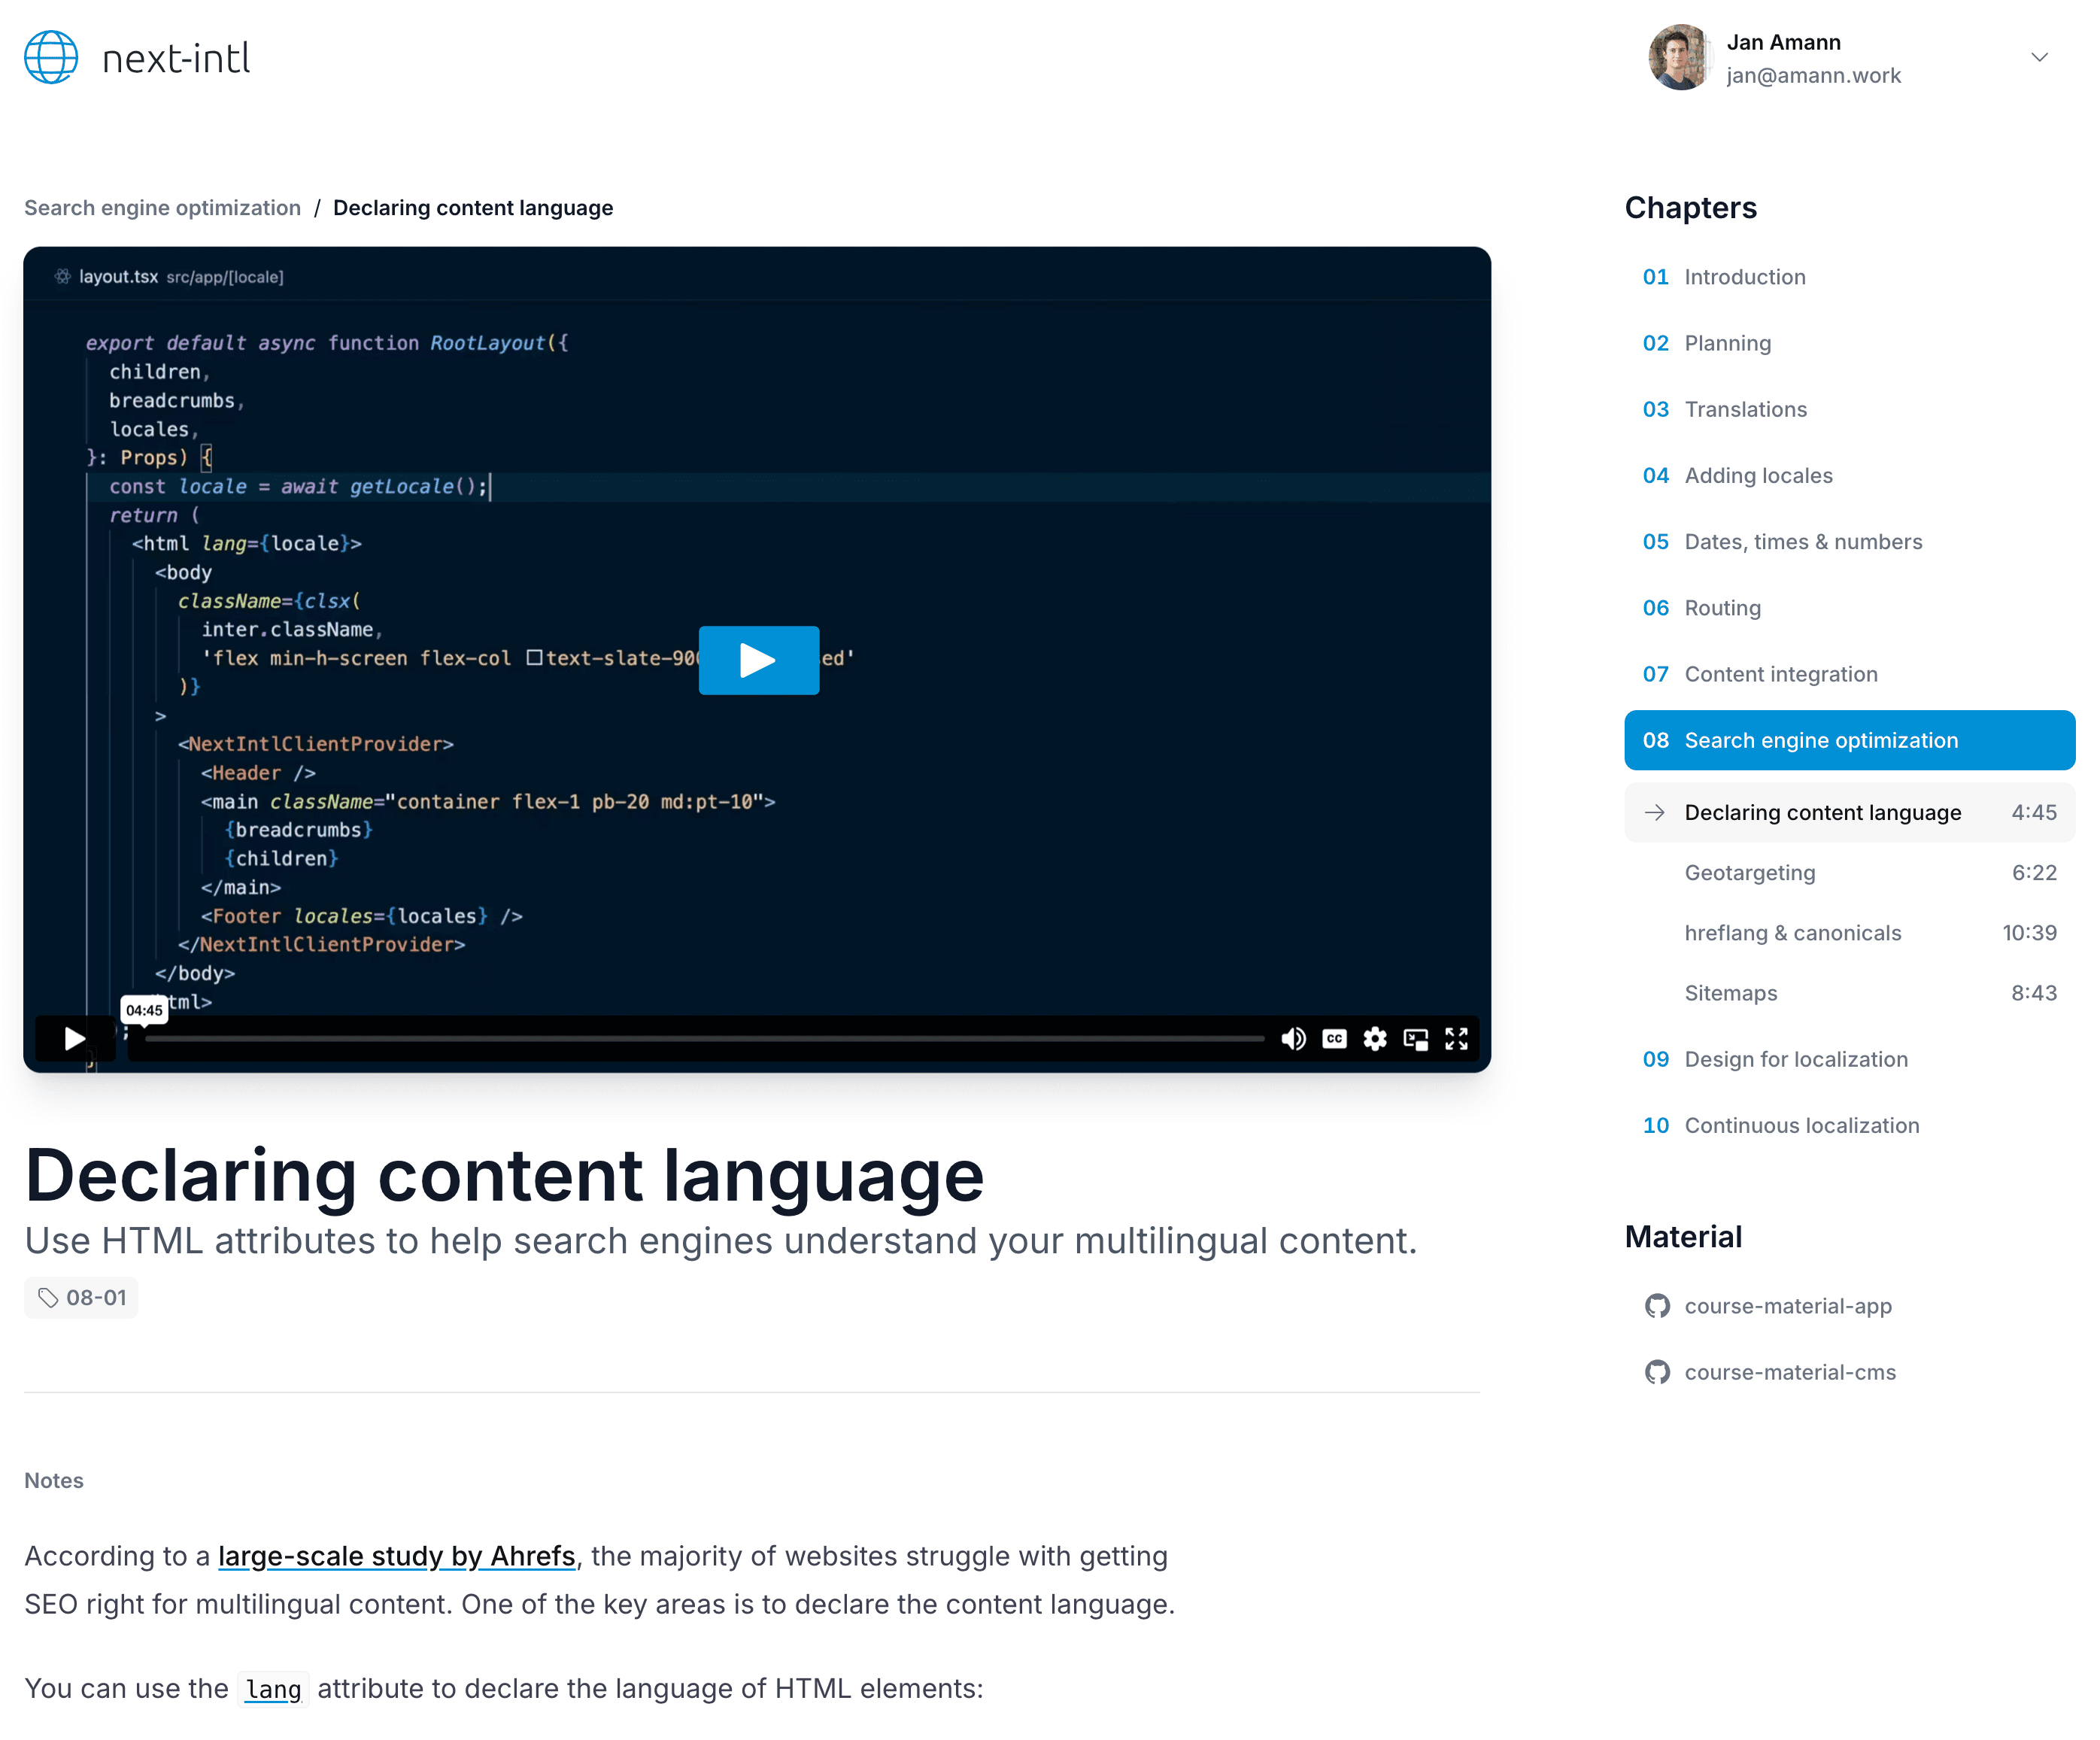Toggle closed captions CC button

click(x=1334, y=1039)
